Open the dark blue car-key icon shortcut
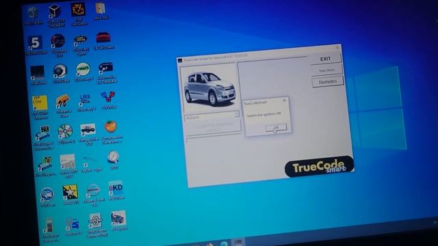This screenshot has height=246, width=438. [106, 68]
